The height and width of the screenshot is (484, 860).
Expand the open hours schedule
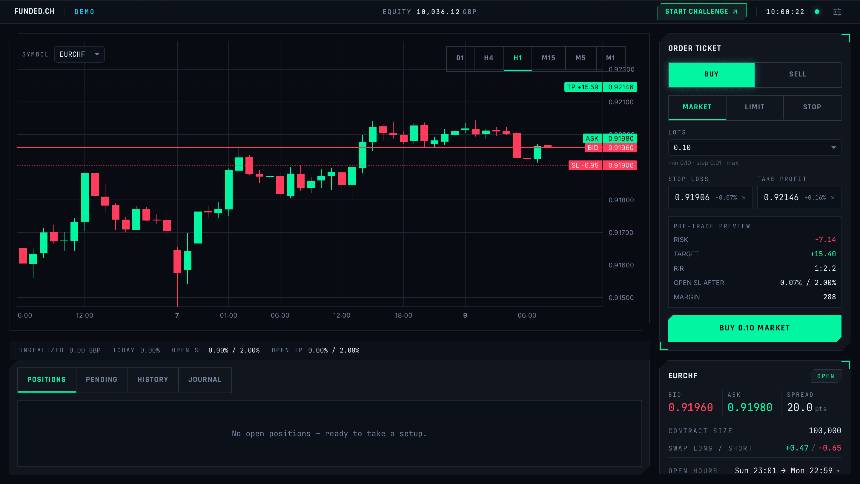click(838, 471)
